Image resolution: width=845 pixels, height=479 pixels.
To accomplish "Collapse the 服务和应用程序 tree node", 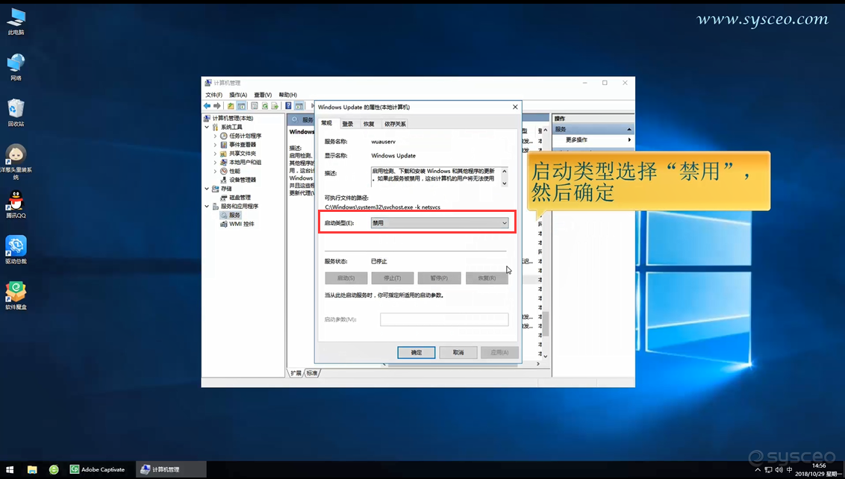I will pos(207,207).
